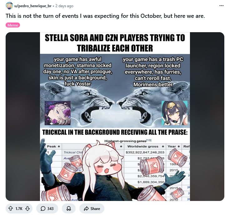The width and height of the screenshot is (234, 215).
Task: Click the comment speech bubble icon
Action: tap(43, 208)
